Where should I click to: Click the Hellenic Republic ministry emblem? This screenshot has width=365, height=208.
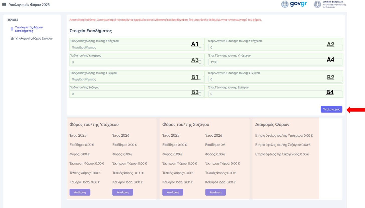click(318, 4)
